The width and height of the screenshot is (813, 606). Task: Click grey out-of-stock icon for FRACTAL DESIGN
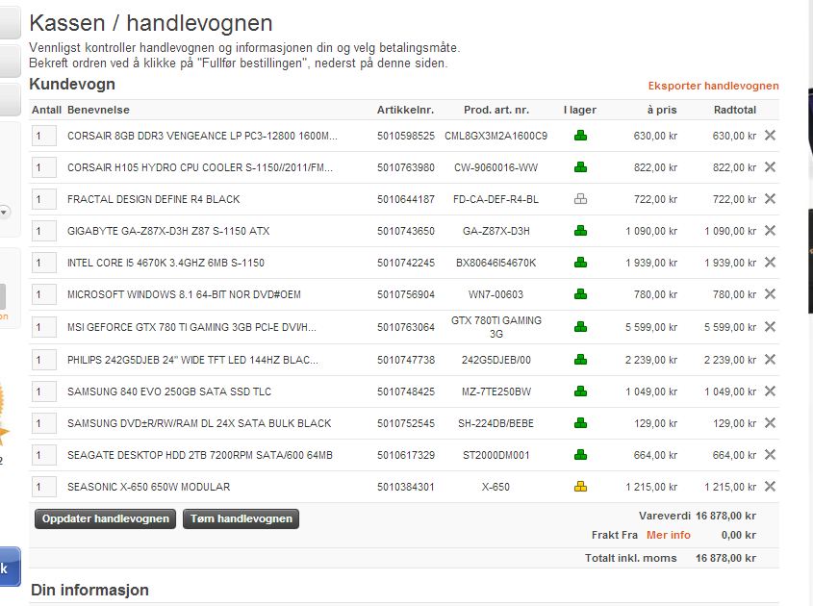coord(581,199)
